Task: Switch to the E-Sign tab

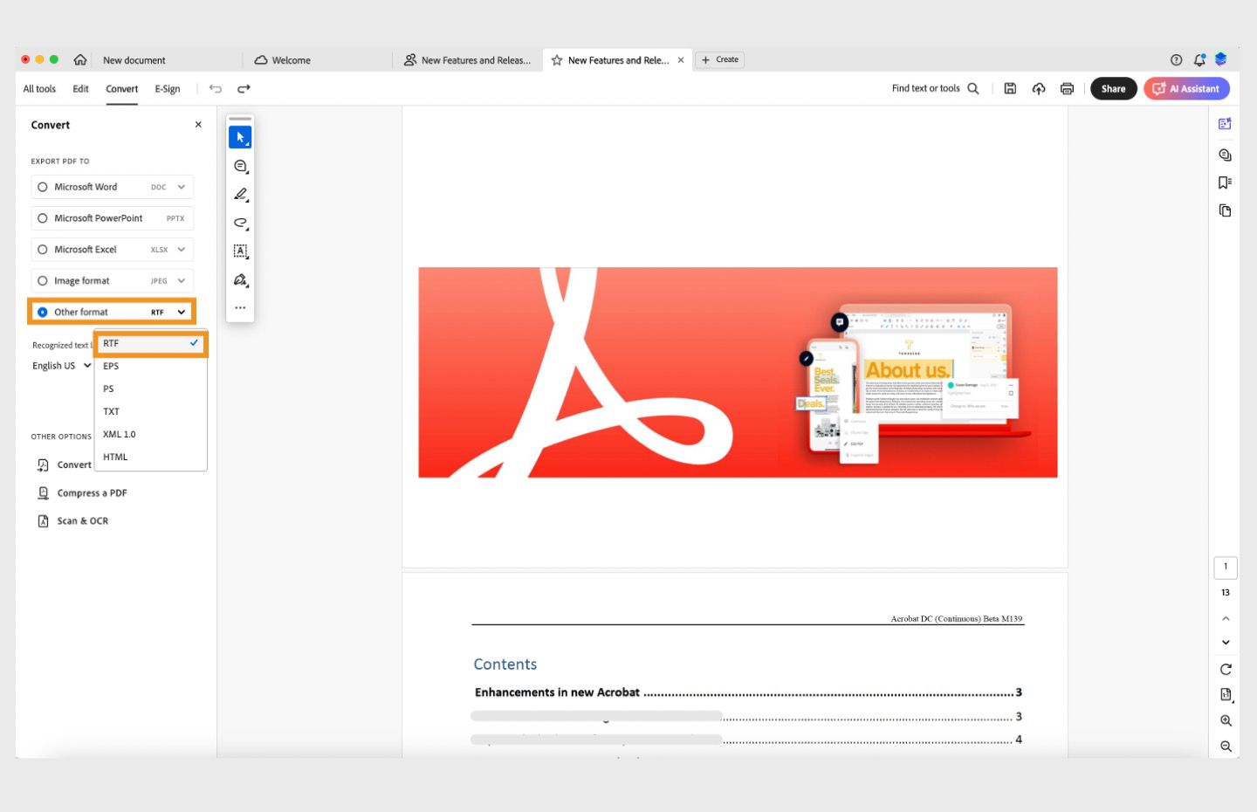Action: 167,88
